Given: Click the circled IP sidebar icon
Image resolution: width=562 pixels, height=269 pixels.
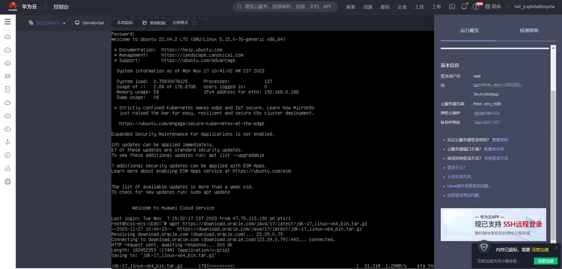Looking at the screenshot, I should pyautogui.click(x=8, y=155).
